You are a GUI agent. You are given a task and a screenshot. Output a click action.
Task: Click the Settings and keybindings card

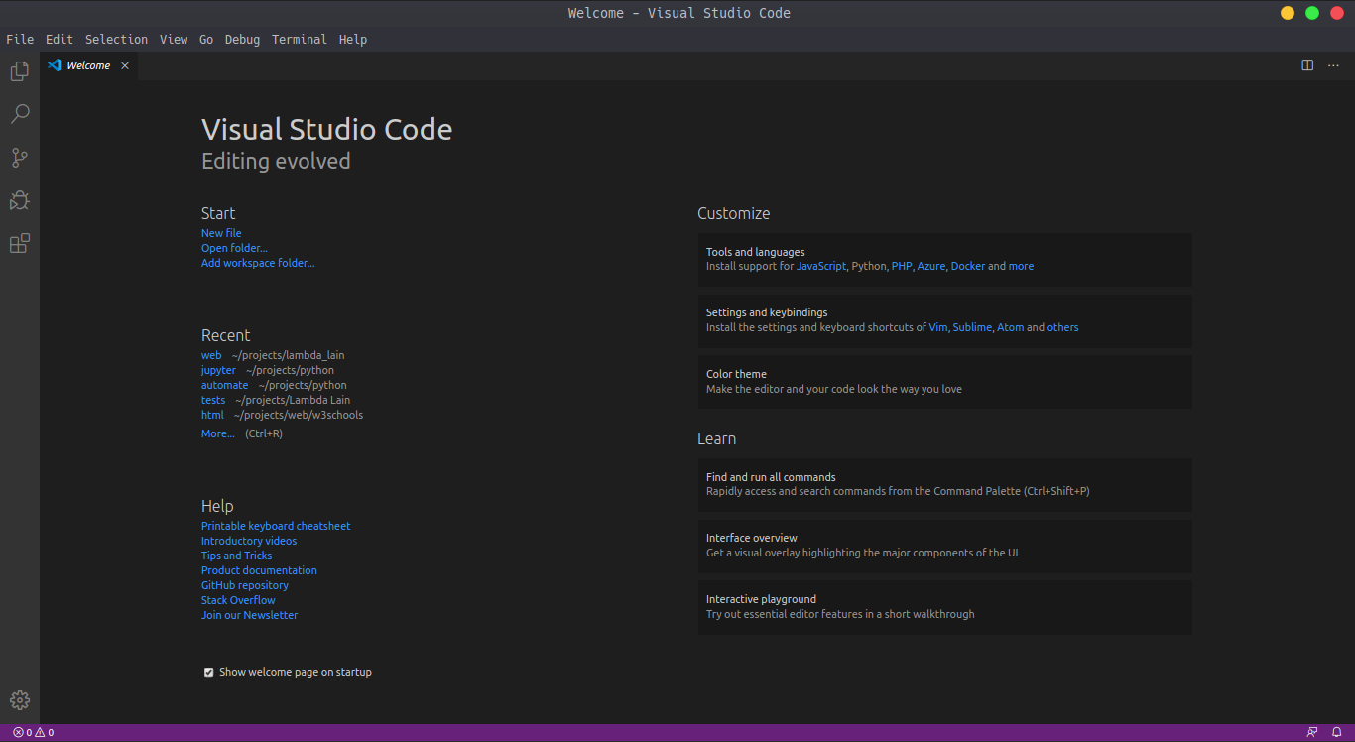[944, 320]
